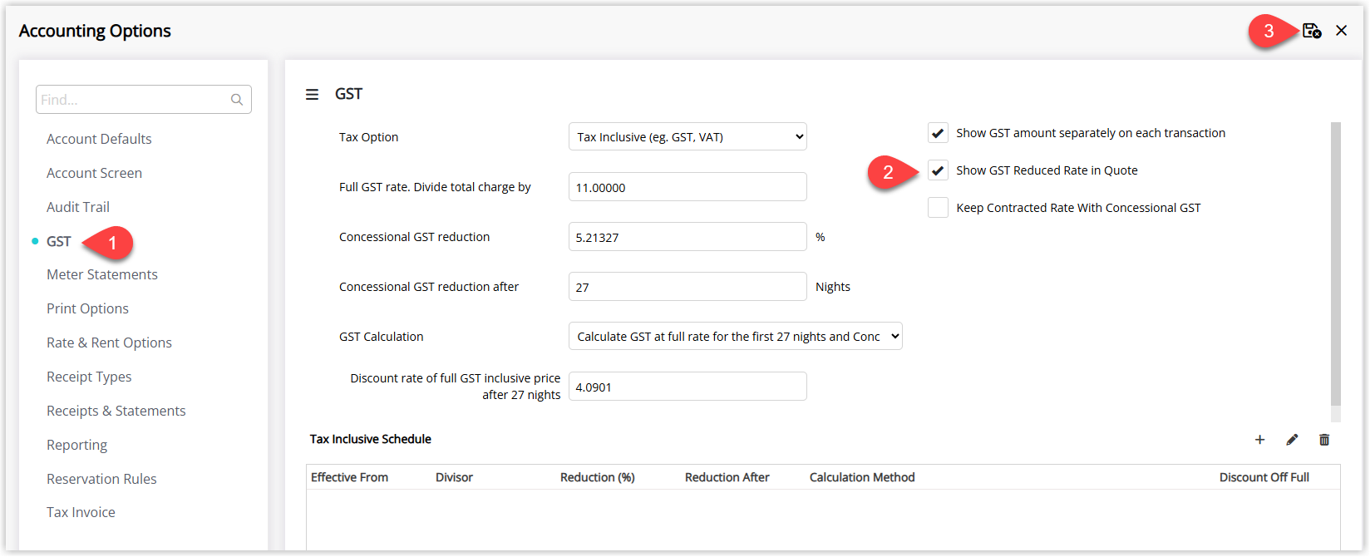Select Account Defaults in sidebar

[x=99, y=139]
